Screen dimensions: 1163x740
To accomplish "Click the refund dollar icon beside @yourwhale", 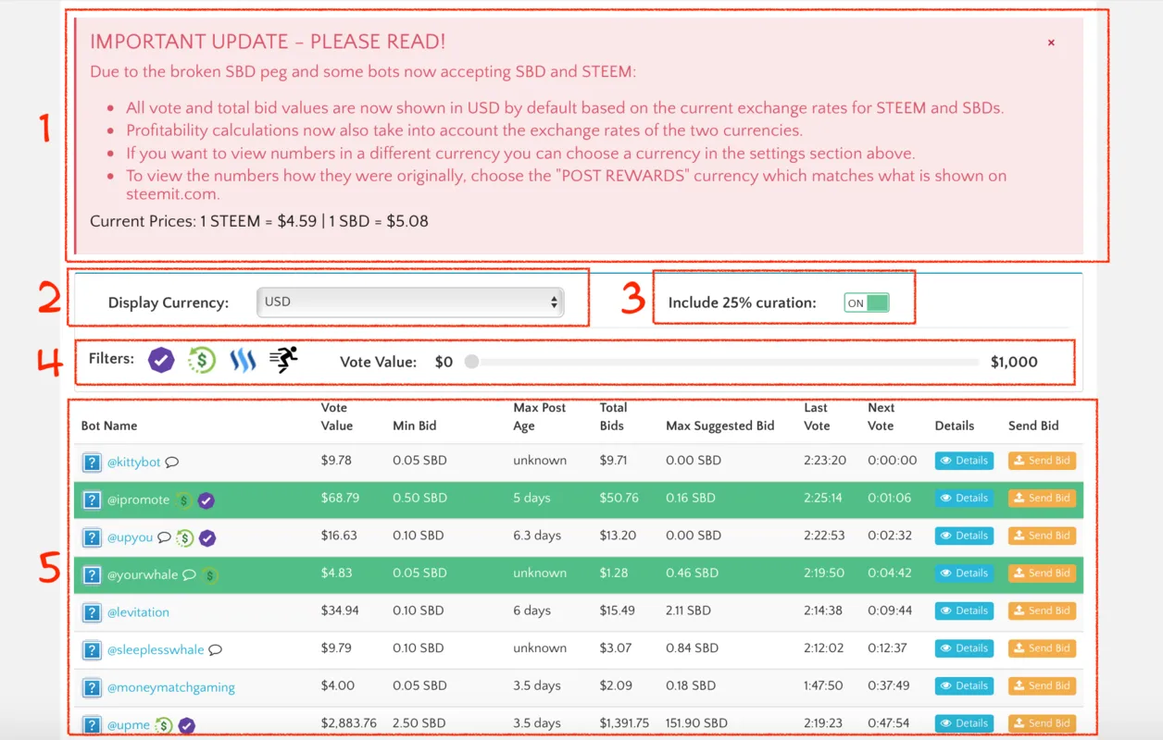I will (x=210, y=575).
